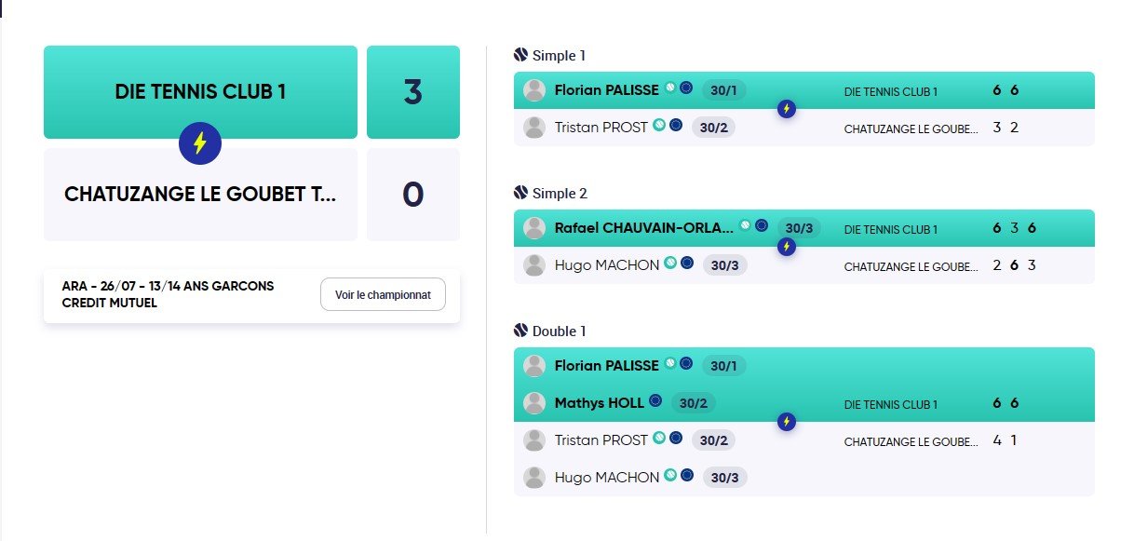Click the lightning bolt icon between team names
Viewport: 1134px width, 541px height.
[200, 143]
